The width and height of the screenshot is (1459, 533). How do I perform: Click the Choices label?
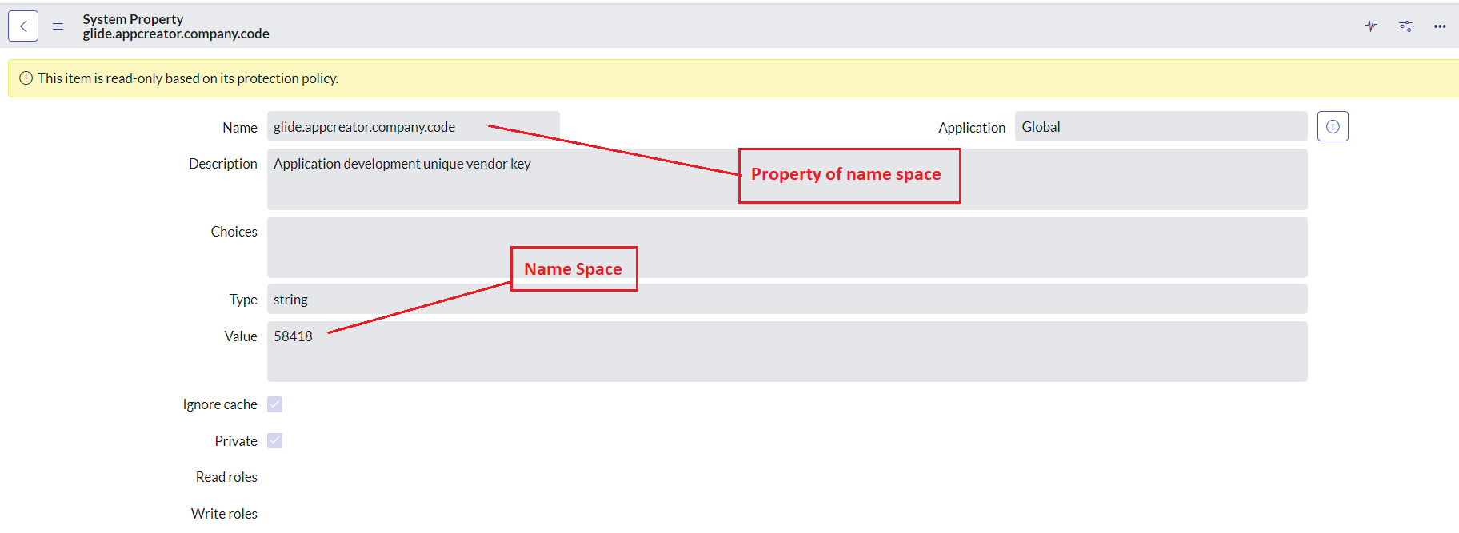coord(234,232)
